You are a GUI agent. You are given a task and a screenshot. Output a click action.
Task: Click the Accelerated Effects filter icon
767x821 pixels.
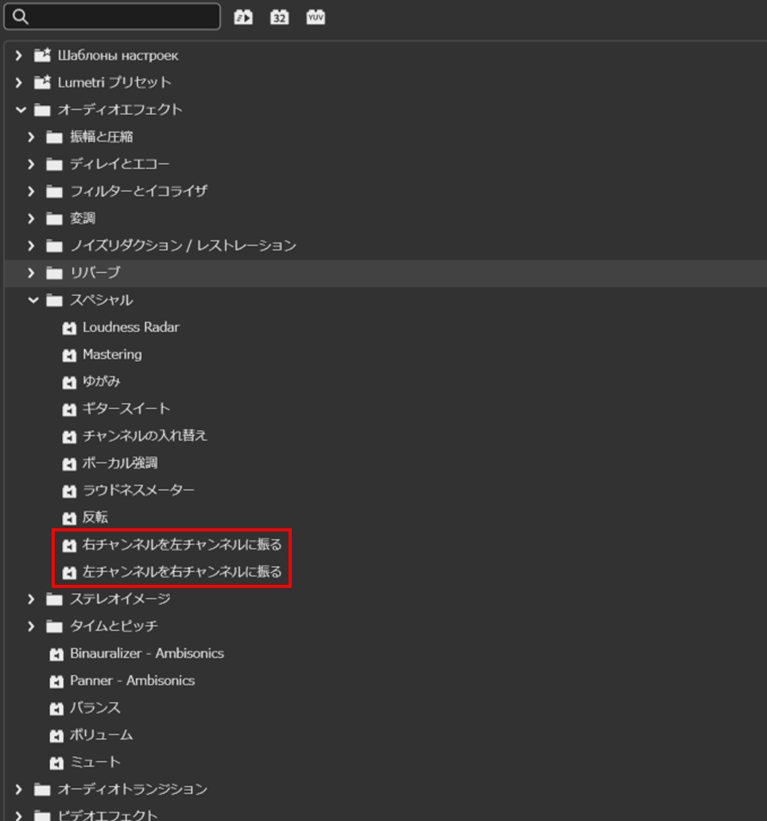tap(243, 17)
